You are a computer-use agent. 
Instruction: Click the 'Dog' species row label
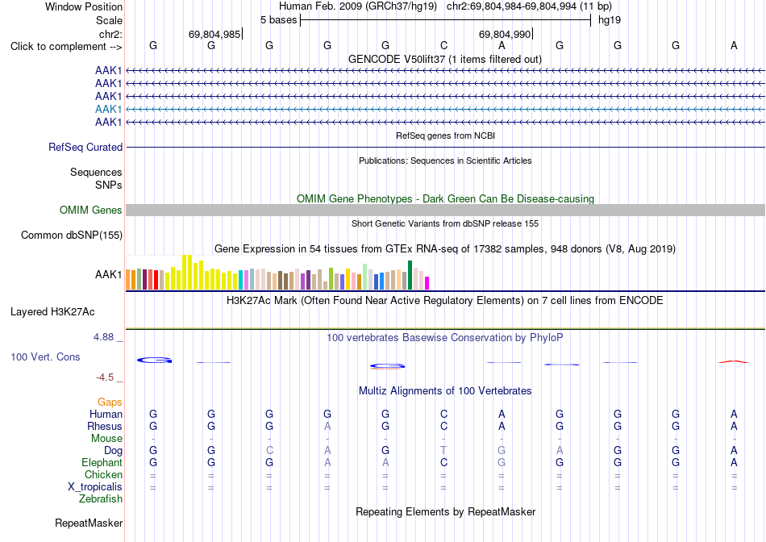113,450
